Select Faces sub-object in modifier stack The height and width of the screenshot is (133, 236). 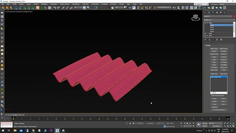(x=212, y=31)
